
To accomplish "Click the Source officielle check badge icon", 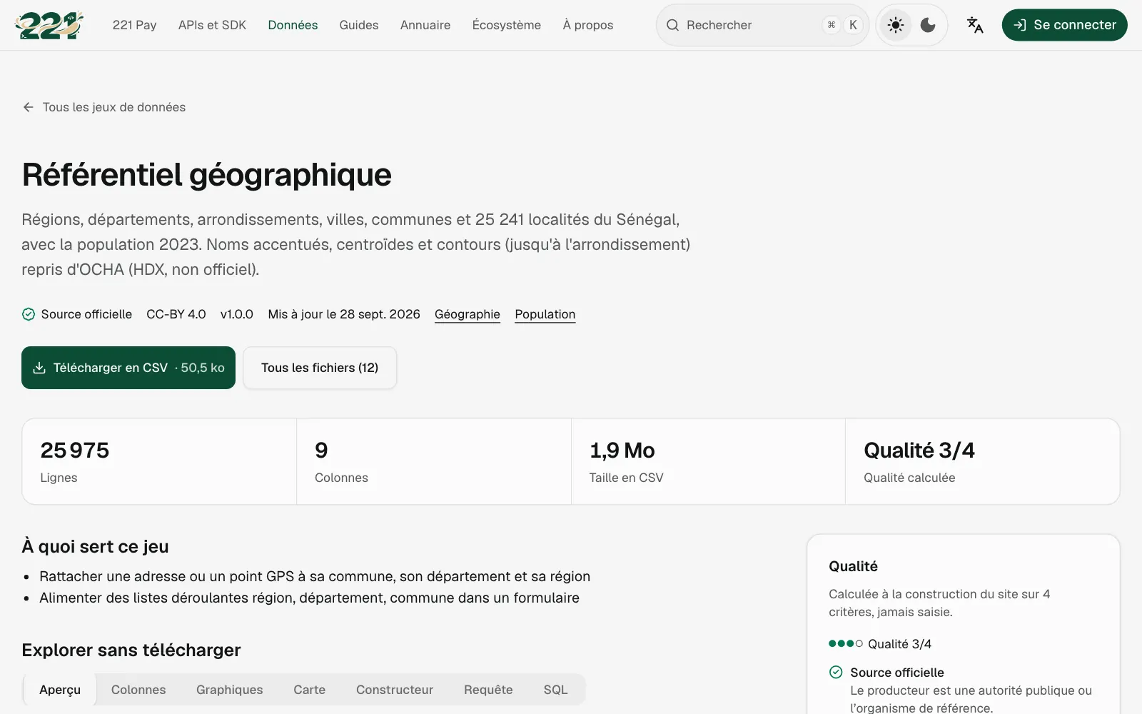I will 29,314.
